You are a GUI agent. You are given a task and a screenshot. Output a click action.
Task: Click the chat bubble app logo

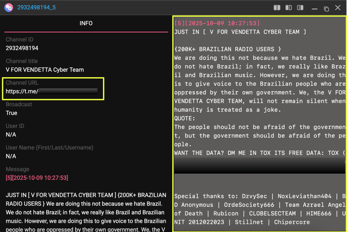tap(8, 8)
